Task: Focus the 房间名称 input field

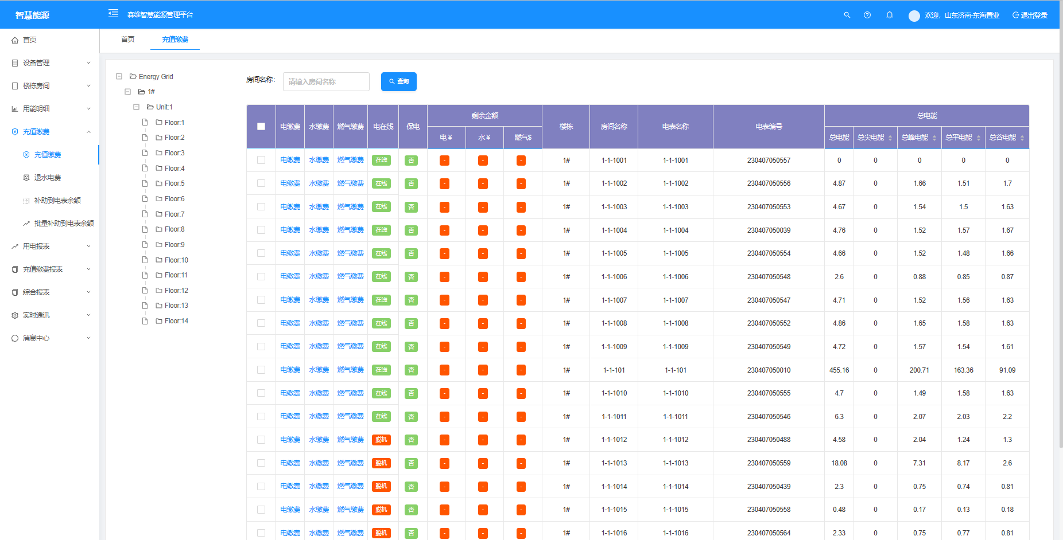Action: pos(326,82)
